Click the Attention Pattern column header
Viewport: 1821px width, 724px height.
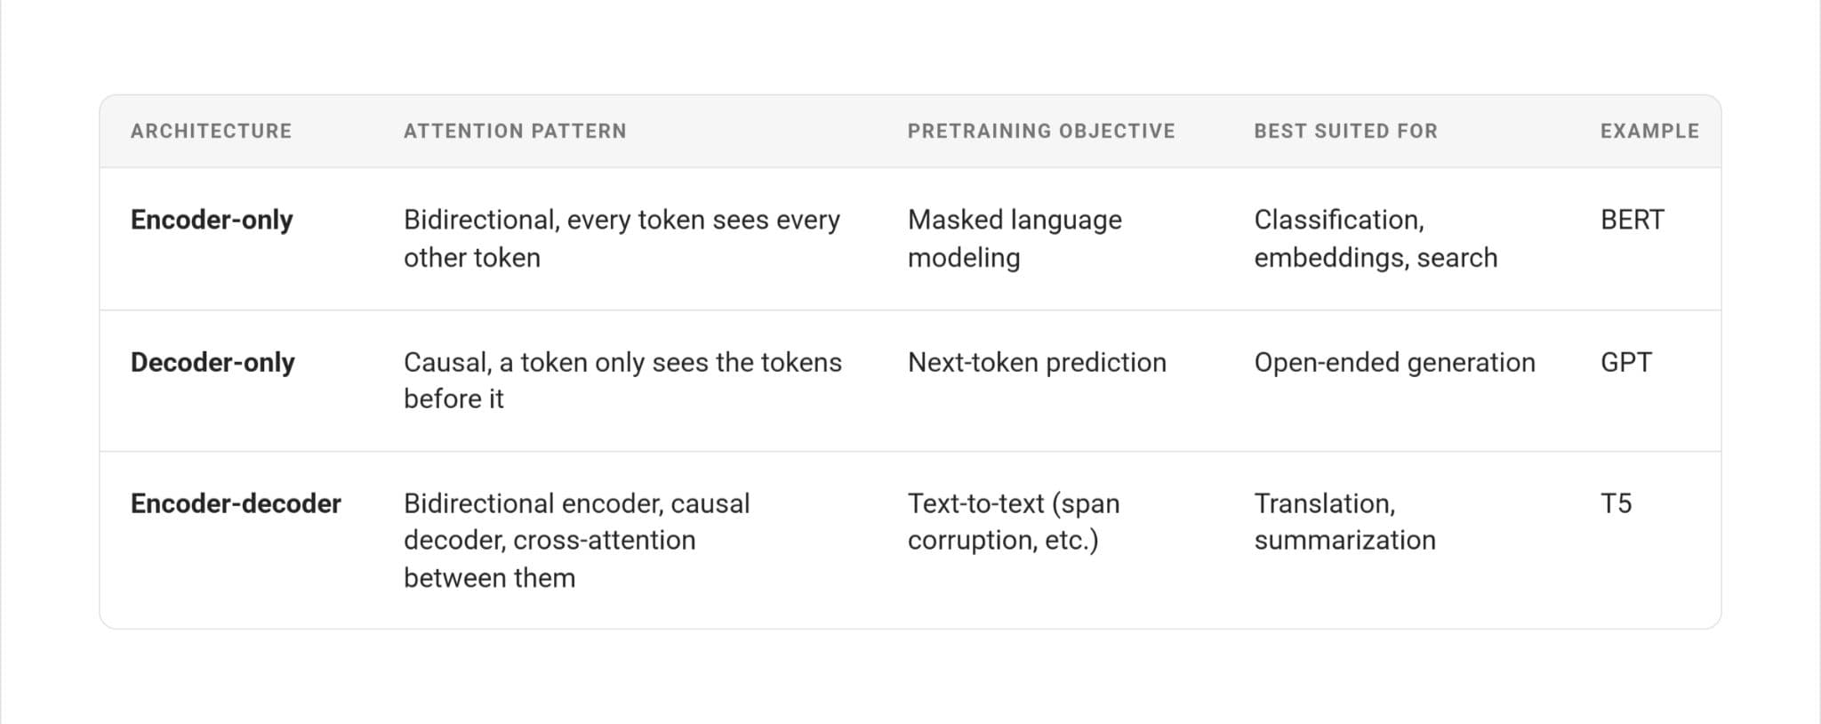point(515,131)
